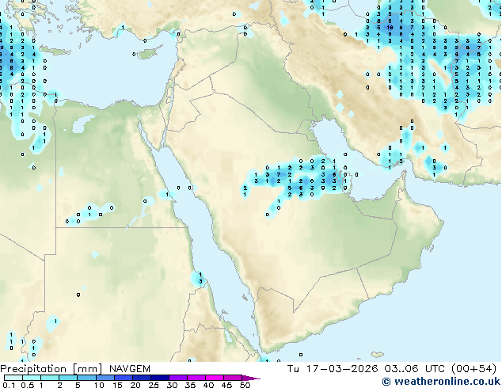Click the '50' legend scale label
The image size is (502, 388).
[x=245, y=385]
